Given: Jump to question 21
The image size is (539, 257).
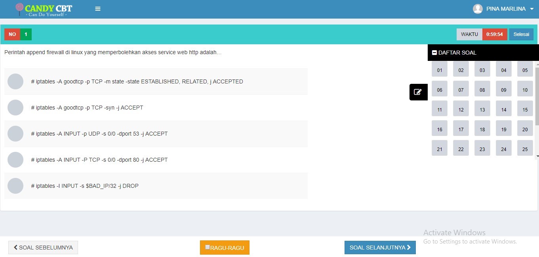Looking at the screenshot, I should point(440,149).
